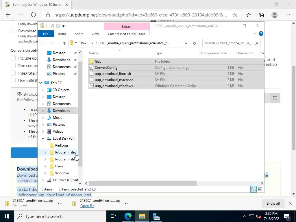Viewport: 296px width, 222px height.
Task: Select the files folder
Action: point(98,61)
